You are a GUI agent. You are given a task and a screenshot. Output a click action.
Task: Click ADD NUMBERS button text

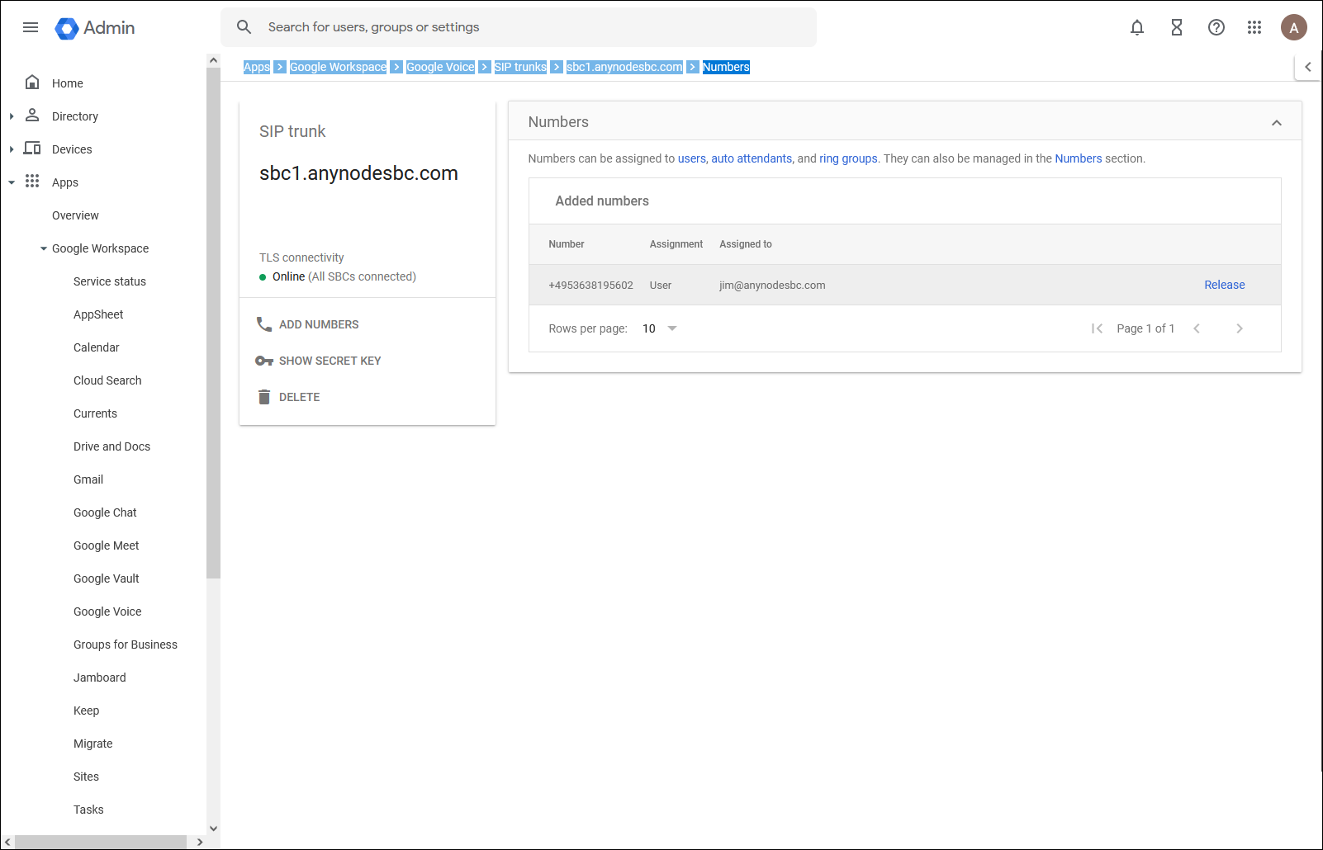(319, 324)
